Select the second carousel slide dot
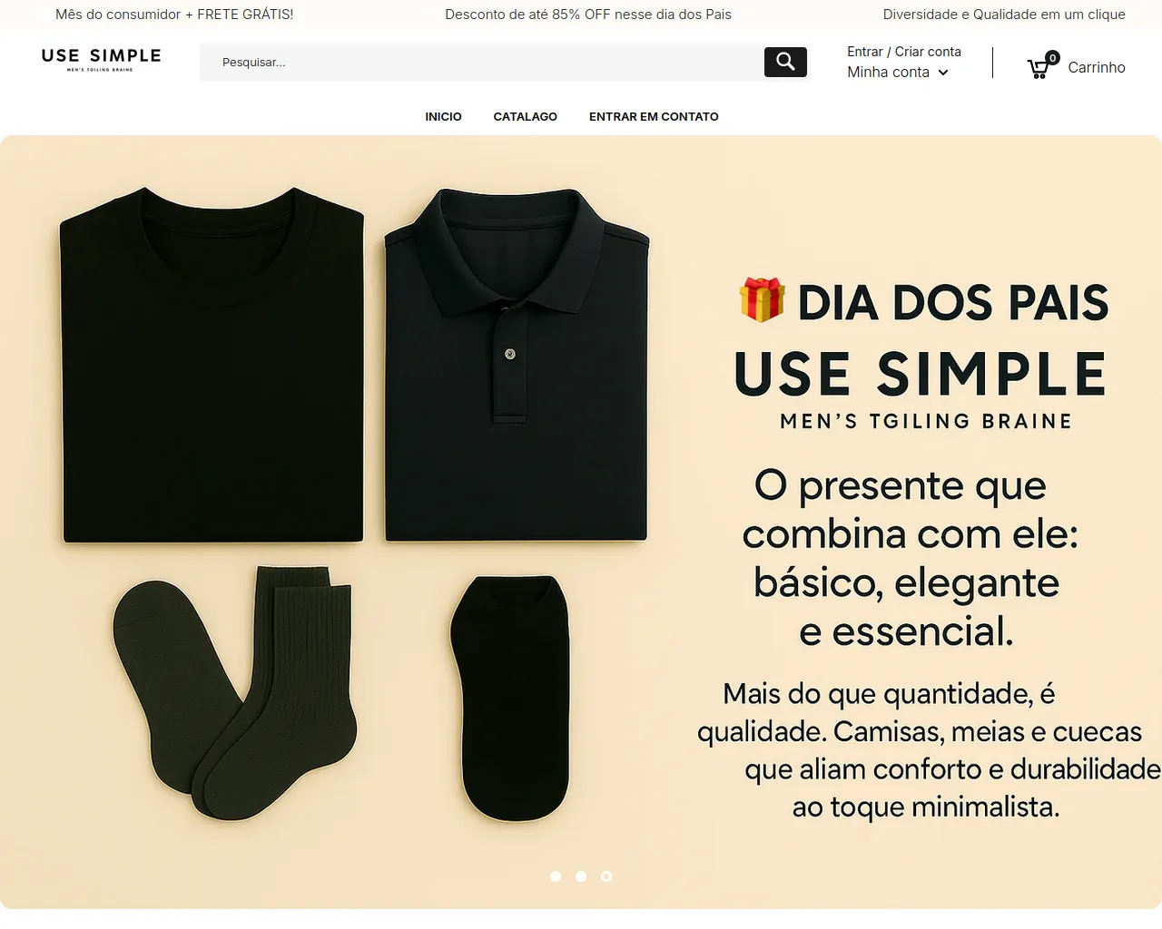The height and width of the screenshot is (929, 1162). (x=581, y=876)
